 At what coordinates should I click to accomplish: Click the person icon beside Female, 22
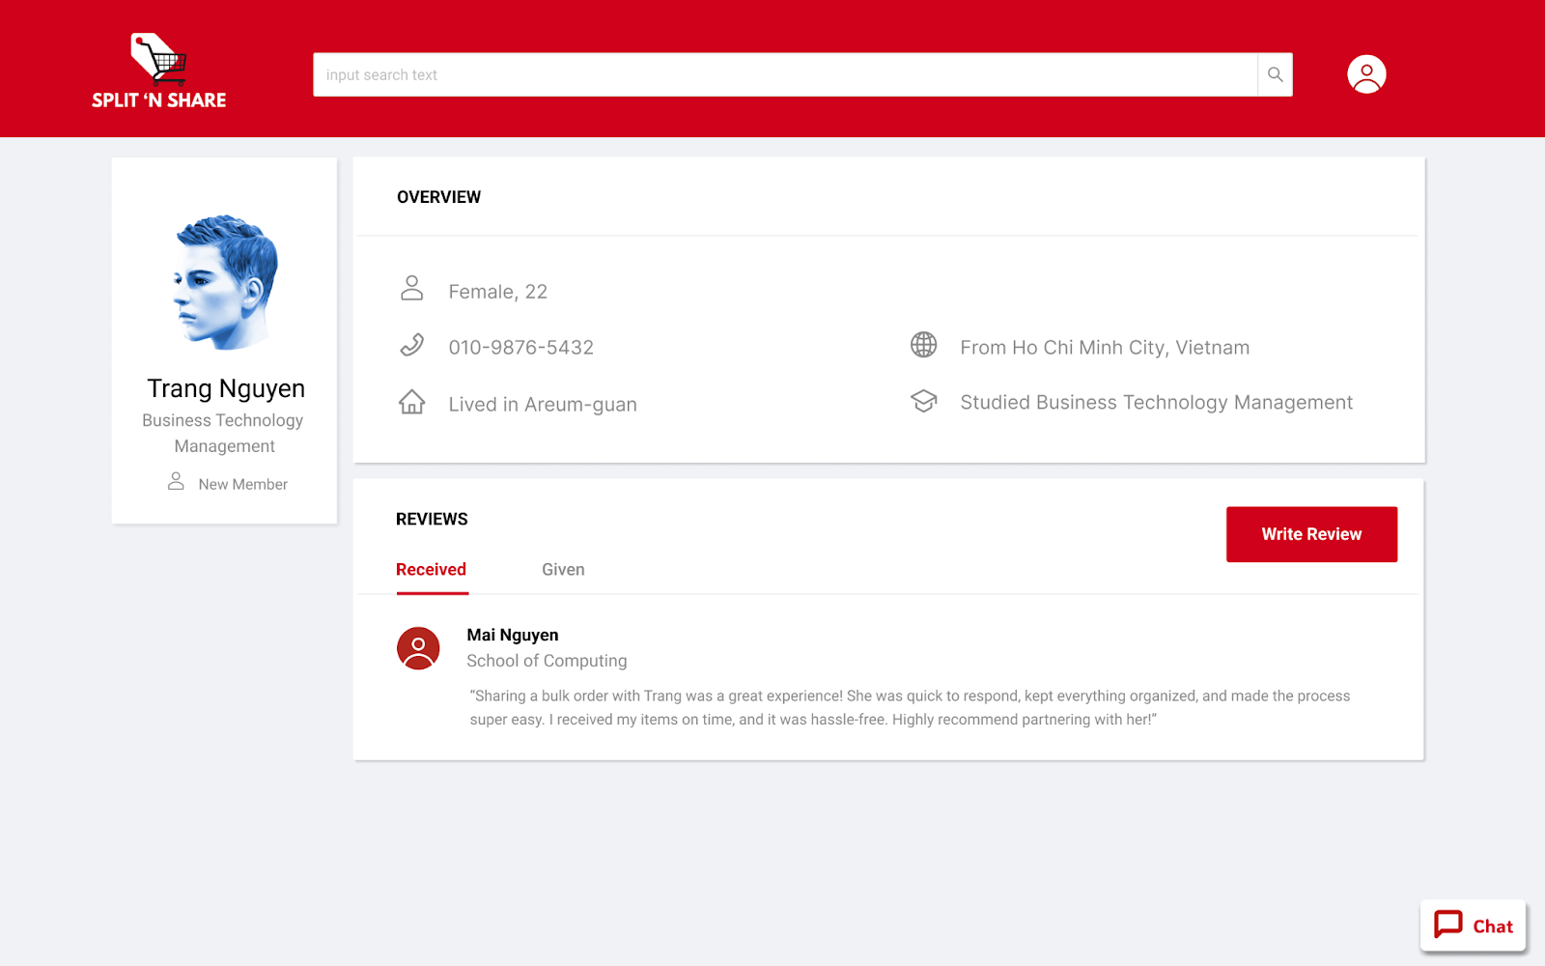412,289
